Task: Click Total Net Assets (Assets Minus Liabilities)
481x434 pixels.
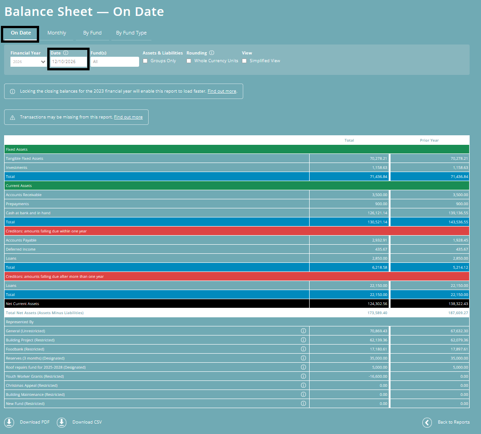Action: coord(45,313)
